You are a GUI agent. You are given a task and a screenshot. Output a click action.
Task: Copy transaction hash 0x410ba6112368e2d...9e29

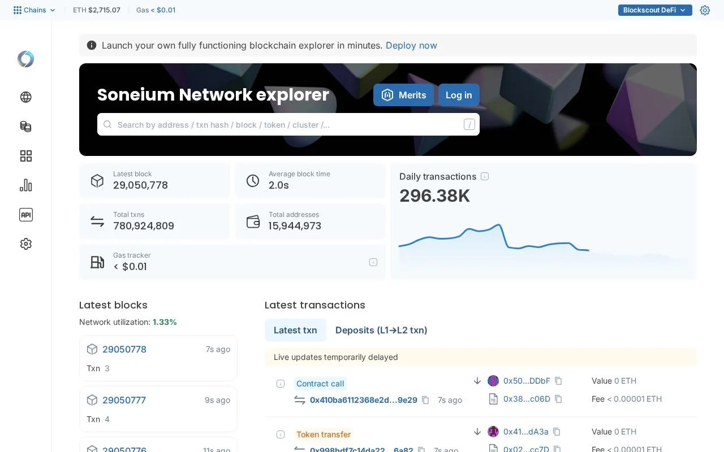coord(425,400)
